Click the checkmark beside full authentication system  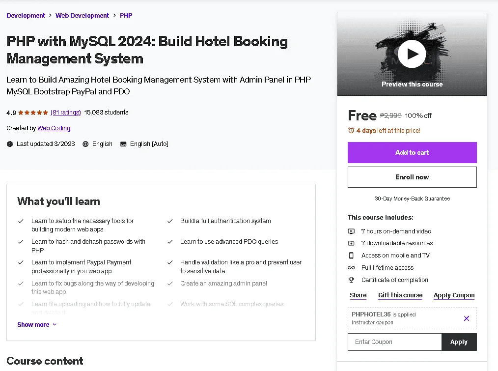pyautogui.click(x=170, y=221)
